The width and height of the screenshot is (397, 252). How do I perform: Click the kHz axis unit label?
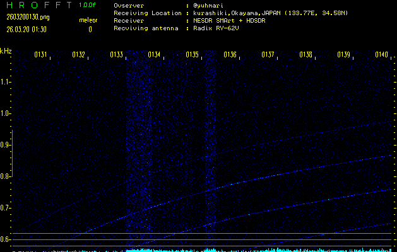pos(6,51)
